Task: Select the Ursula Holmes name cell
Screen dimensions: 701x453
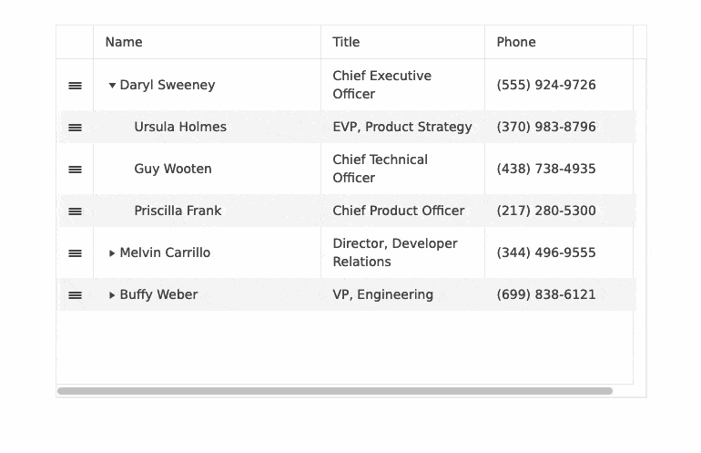Action: 180,128
